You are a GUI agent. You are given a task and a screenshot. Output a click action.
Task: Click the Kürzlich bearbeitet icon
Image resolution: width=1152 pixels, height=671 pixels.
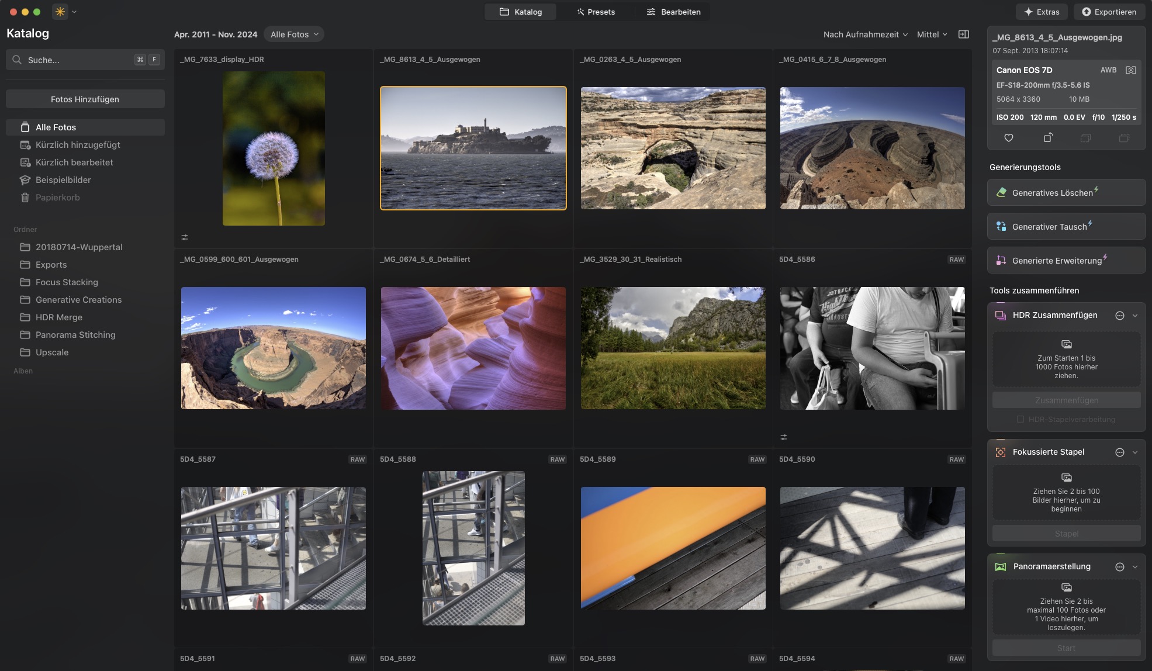(x=25, y=162)
